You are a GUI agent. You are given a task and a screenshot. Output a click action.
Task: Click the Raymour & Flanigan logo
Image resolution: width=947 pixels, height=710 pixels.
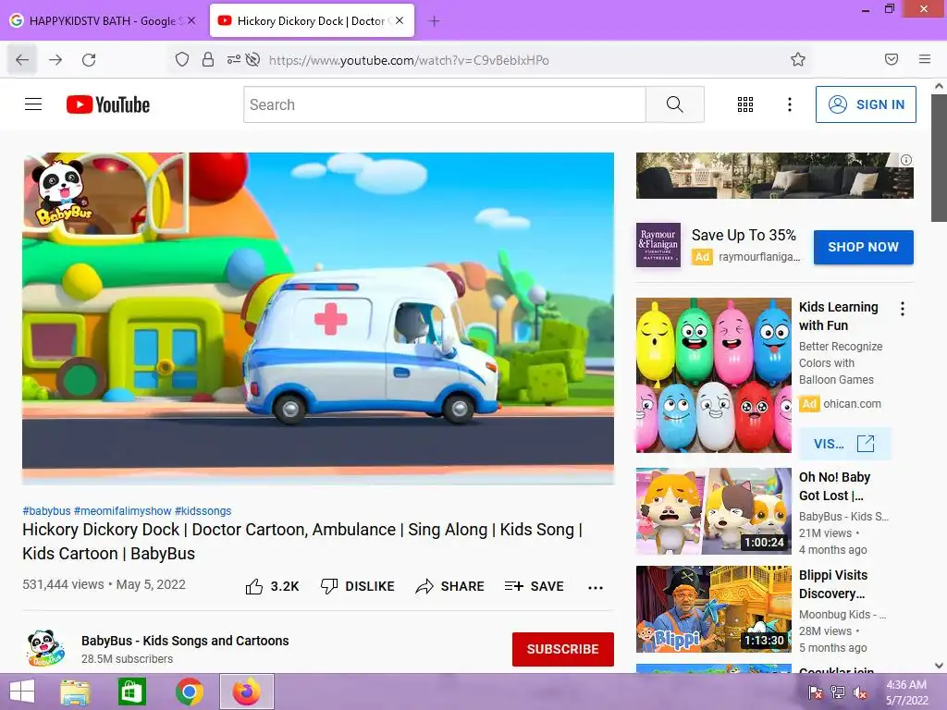(658, 245)
